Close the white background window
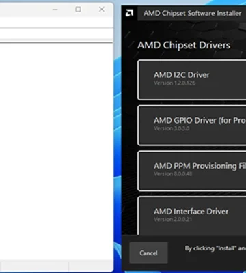Viewport: 246px width, 273px height. [x=102, y=10]
